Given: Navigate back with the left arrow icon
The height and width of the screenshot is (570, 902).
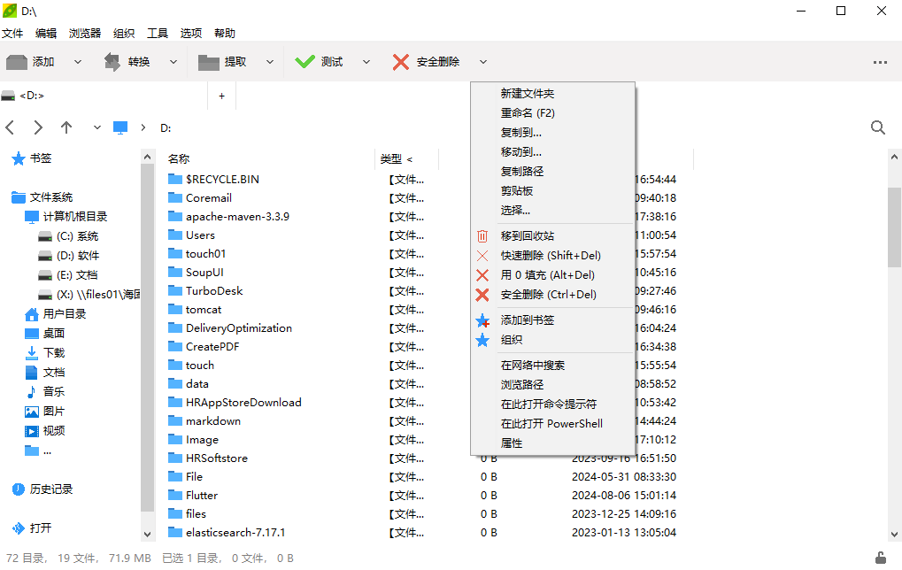Looking at the screenshot, I should pos(10,127).
